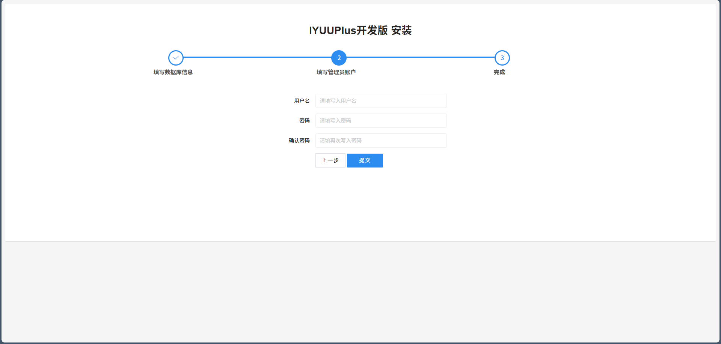The width and height of the screenshot is (721, 344).
Task: Click the IYUUPlus开发版 安装 page title
Action: [360, 30]
